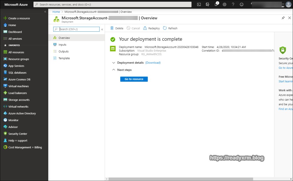Collapse the left portal sidebar
The height and width of the screenshot is (181, 293).
[45, 12]
